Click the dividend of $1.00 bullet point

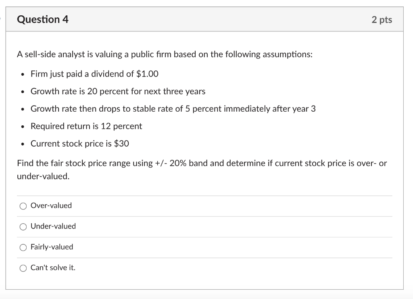tap(94, 74)
